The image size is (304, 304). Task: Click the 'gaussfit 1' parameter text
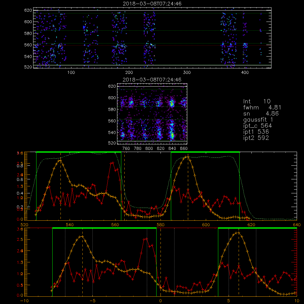[258, 119]
